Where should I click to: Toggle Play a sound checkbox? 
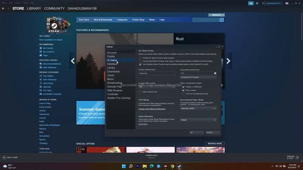[x=183, y=90]
